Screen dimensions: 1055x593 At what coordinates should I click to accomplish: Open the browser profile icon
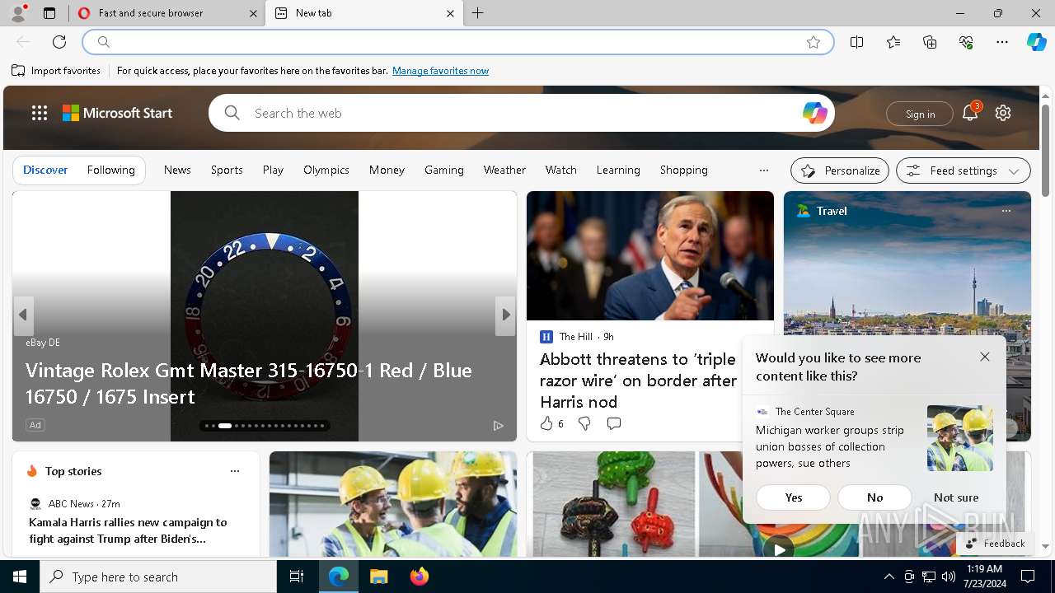[18, 13]
